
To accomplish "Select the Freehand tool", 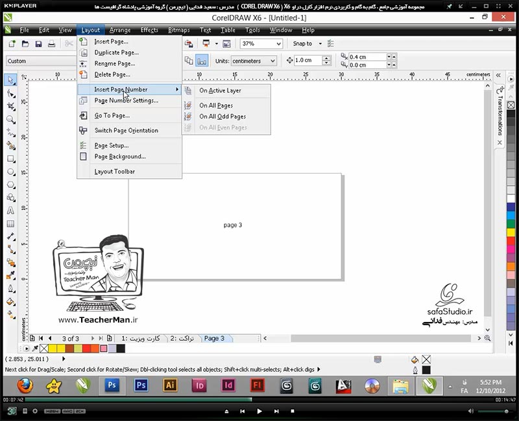I will 10,133.
